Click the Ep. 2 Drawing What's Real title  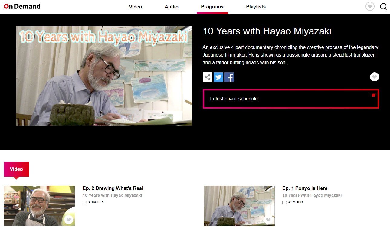tap(113, 188)
